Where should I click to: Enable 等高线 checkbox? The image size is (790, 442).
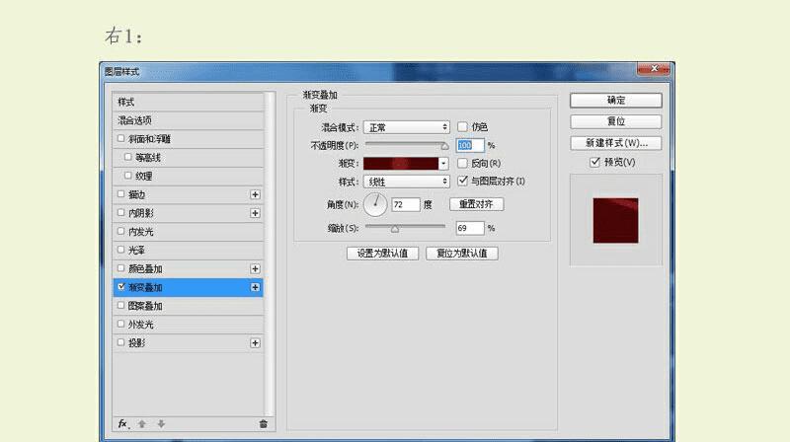(x=128, y=157)
